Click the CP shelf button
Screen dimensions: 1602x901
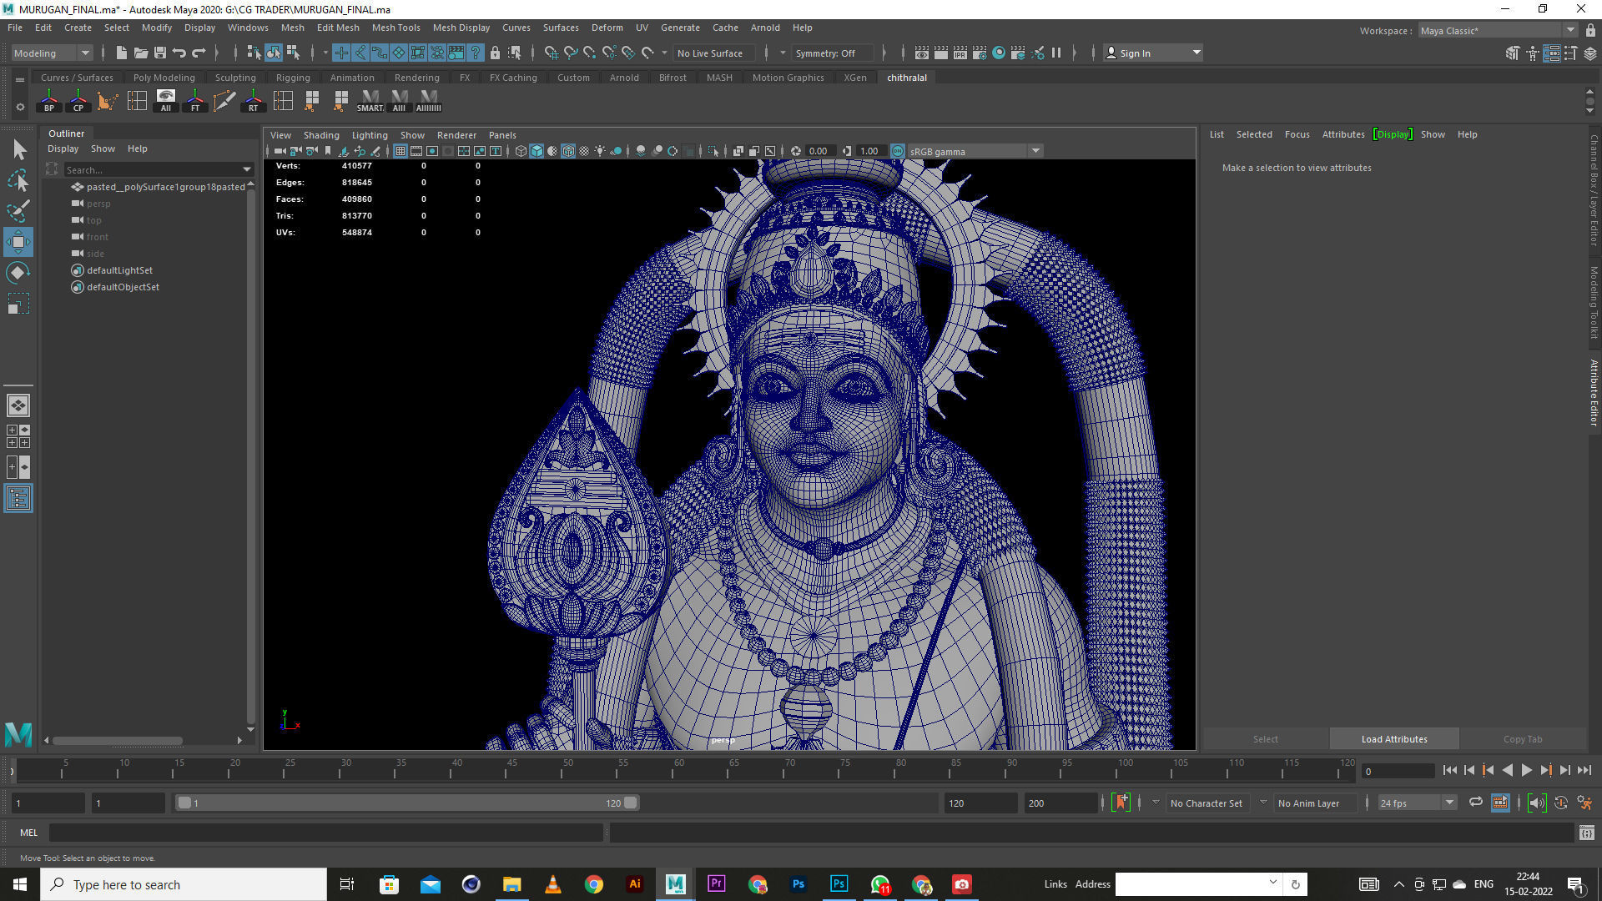click(x=78, y=101)
